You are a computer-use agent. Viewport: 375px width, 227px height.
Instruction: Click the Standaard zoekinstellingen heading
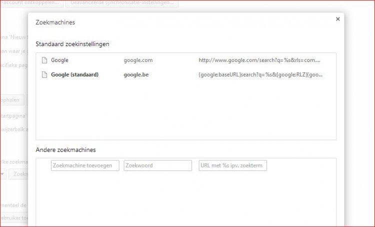pyautogui.click(x=72, y=44)
